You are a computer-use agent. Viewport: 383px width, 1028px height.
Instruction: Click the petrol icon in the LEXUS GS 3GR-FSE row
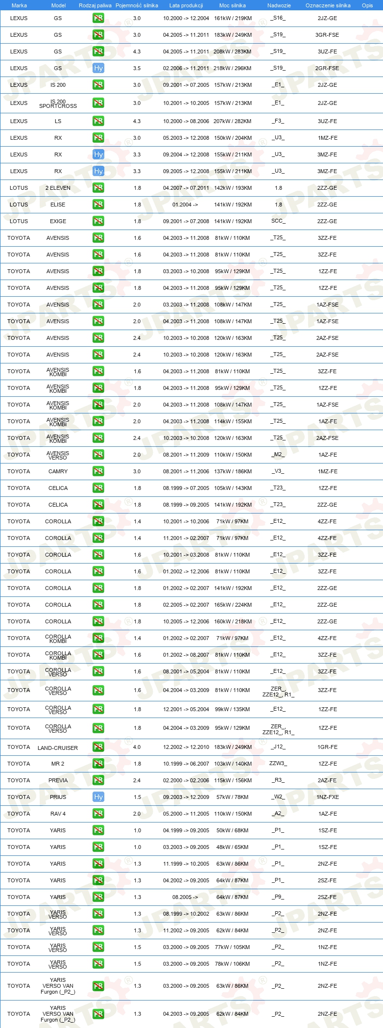click(x=98, y=35)
